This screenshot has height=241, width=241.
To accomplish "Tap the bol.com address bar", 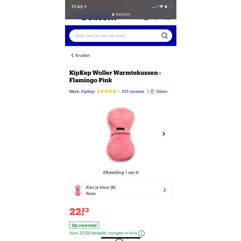I will [121, 14].
